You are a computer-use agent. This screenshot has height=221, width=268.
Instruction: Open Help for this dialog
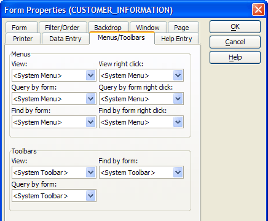pos(235,57)
